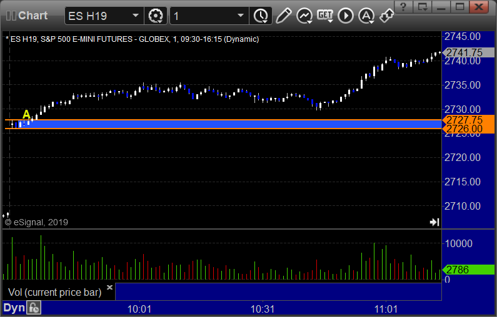
Task: Click the 2730.00 price axis label
Action: click(x=463, y=109)
